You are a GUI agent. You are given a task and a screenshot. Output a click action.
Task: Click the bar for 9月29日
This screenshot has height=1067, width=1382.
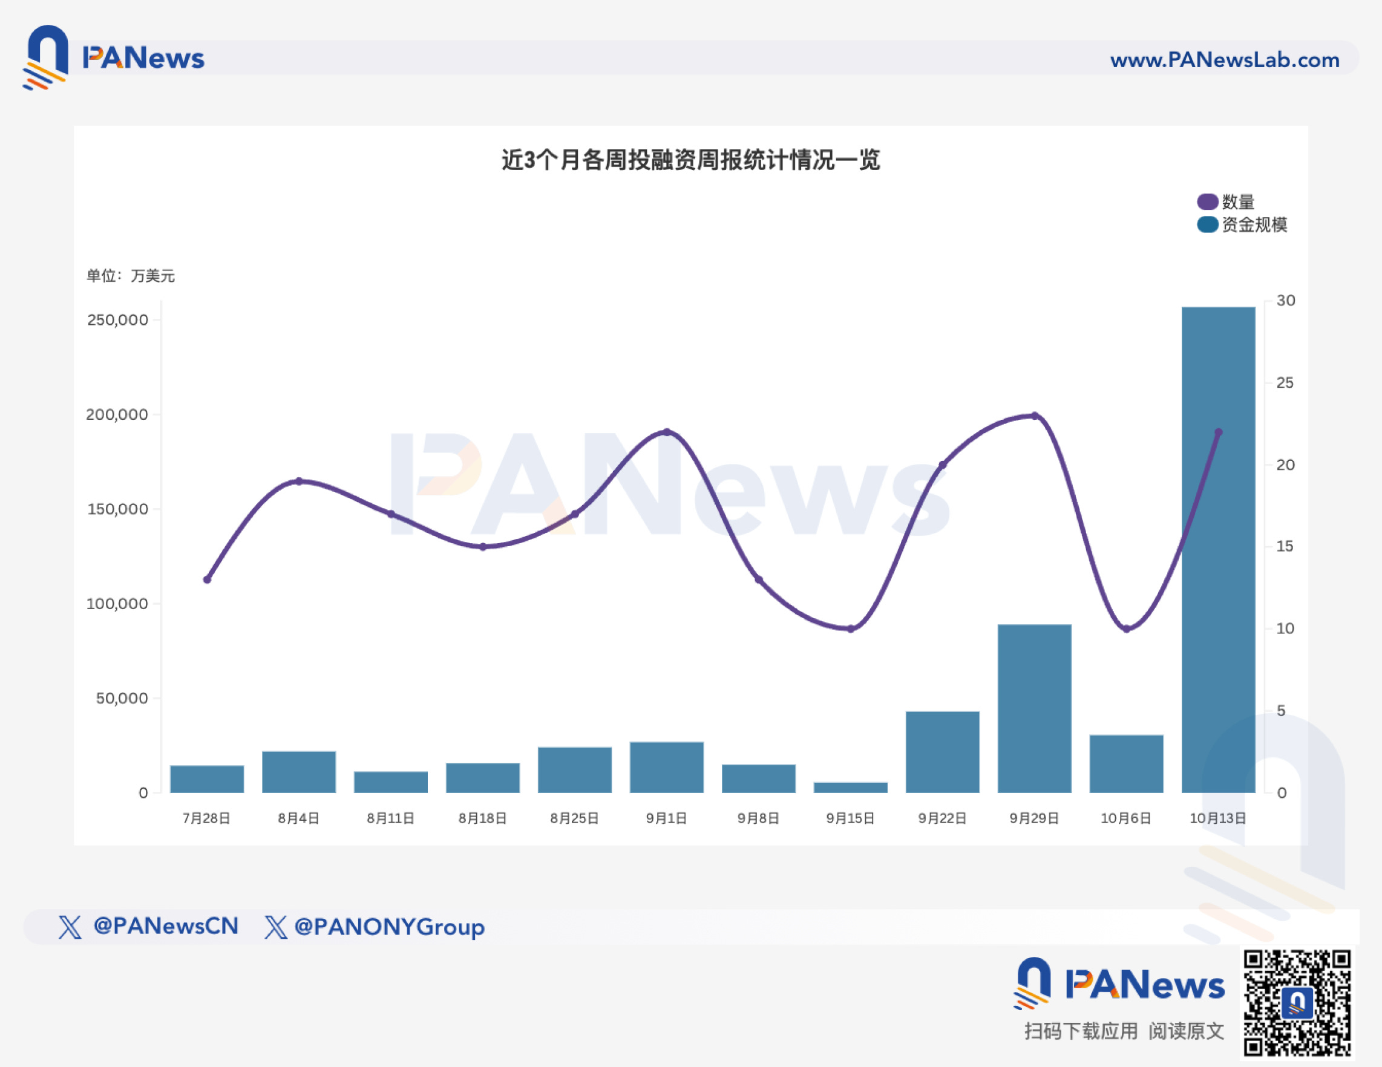pyautogui.click(x=1034, y=708)
